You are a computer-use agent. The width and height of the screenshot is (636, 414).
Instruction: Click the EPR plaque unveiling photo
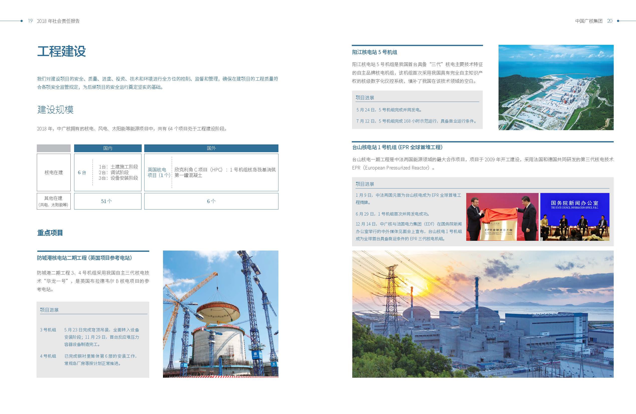coord(502,217)
